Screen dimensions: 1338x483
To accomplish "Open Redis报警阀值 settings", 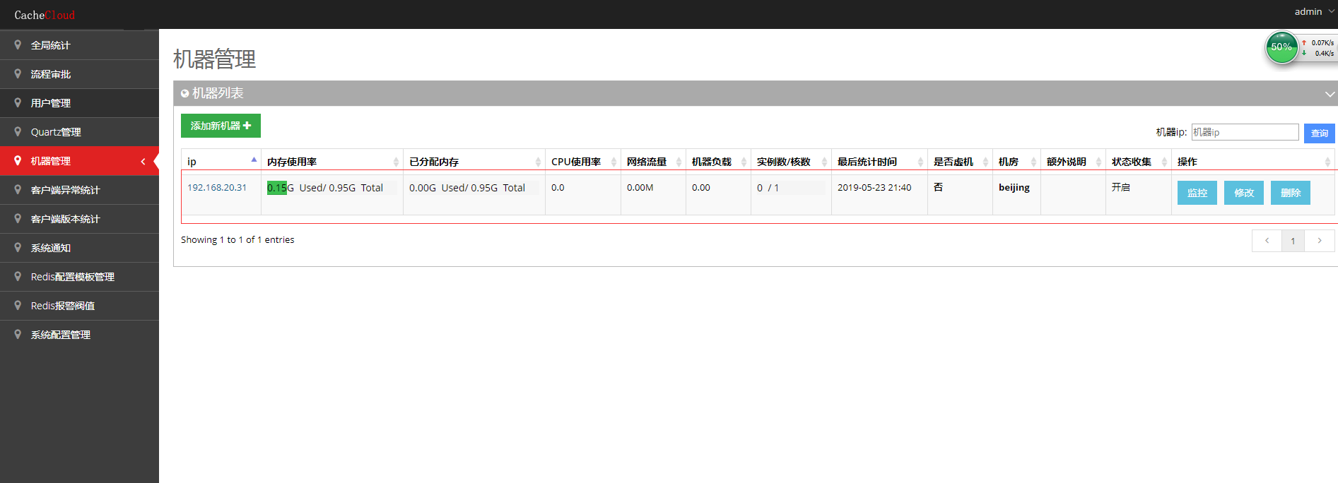I will click(79, 306).
